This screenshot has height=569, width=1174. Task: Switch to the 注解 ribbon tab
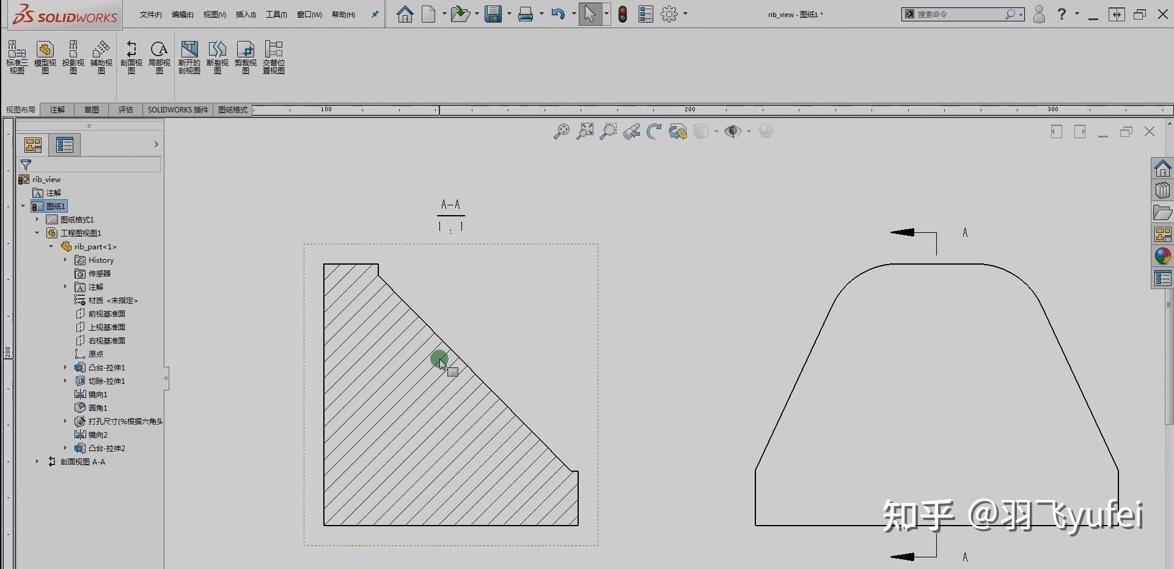pos(57,110)
